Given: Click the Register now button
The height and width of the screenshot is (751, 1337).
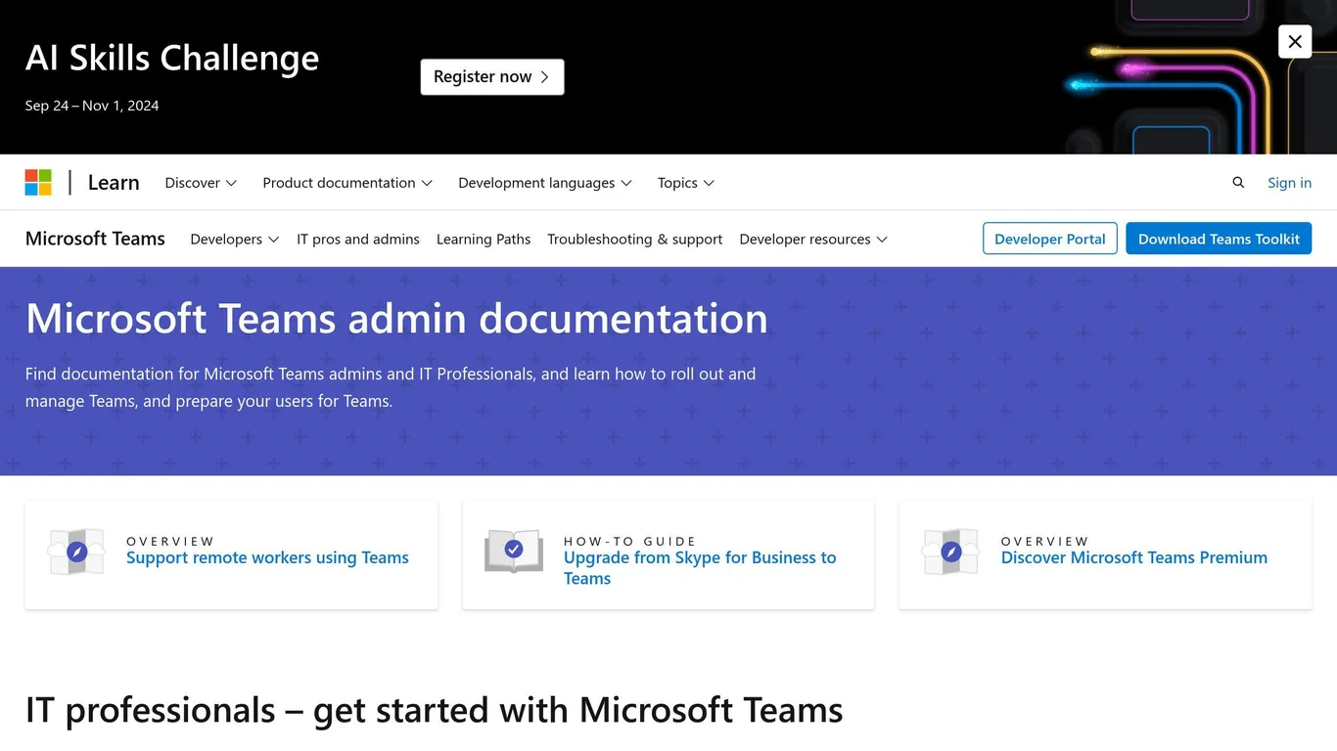Looking at the screenshot, I should (492, 77).
